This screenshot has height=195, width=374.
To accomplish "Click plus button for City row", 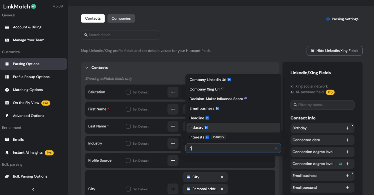I will point(173,189).
